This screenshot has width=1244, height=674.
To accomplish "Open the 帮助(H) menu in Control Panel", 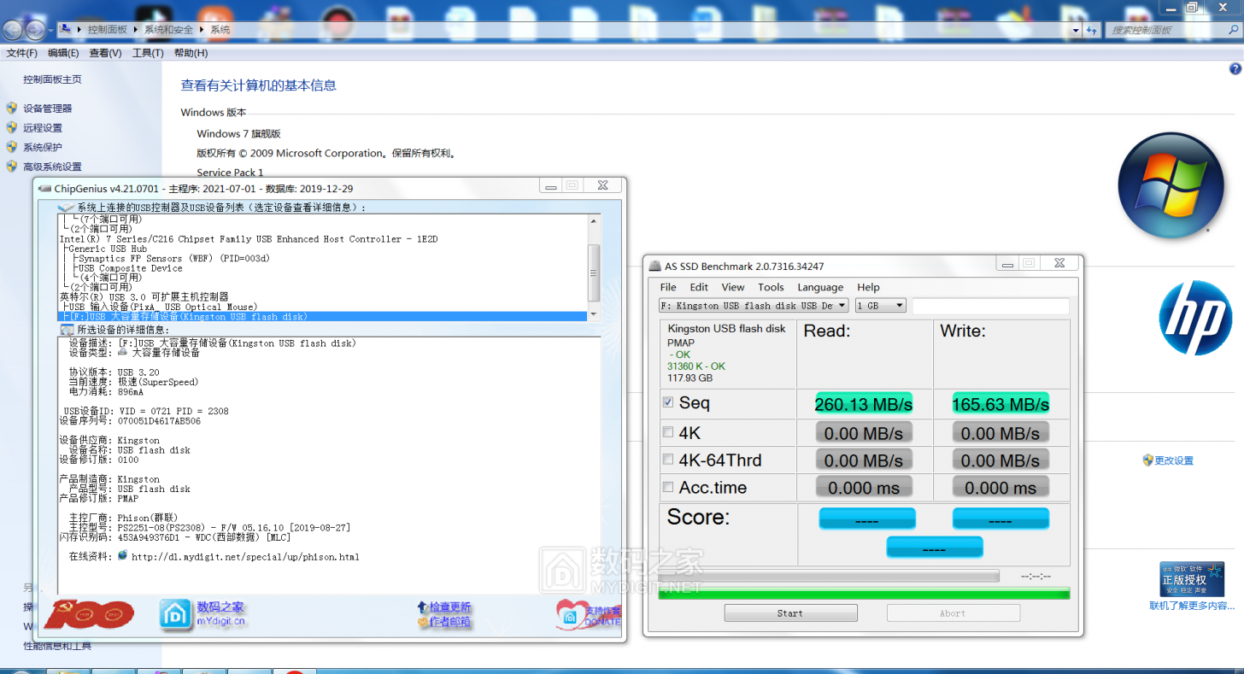I will coord(191,53).
